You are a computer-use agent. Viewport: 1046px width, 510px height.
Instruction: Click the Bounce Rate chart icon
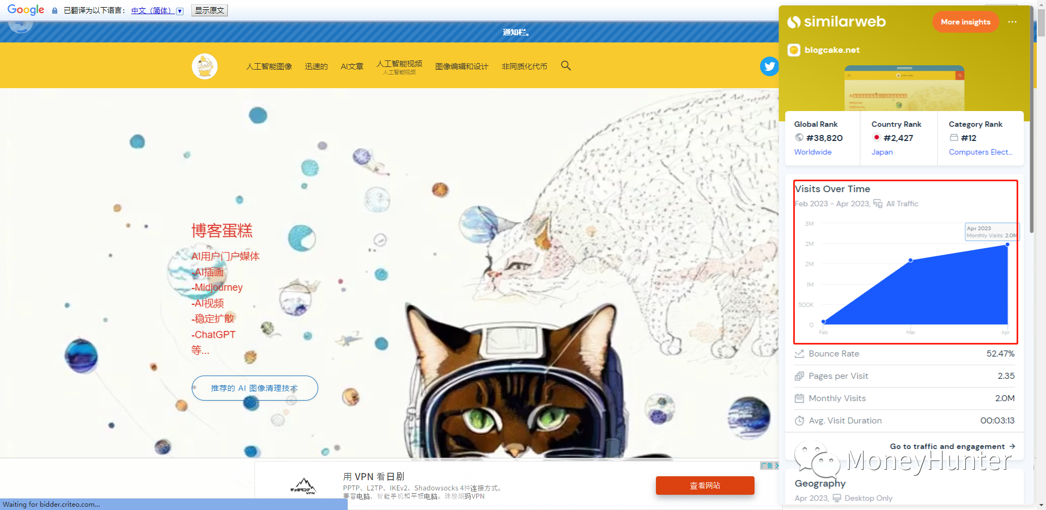pyautogui.click(x=799, y=354)
